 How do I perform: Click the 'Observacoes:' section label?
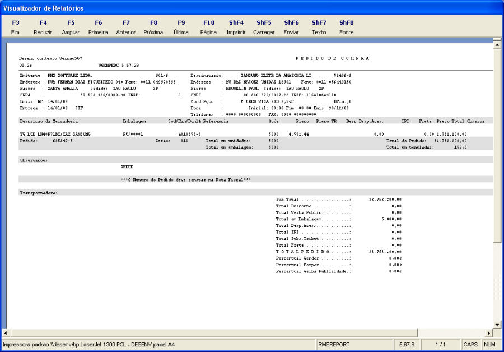pos(35,160)
